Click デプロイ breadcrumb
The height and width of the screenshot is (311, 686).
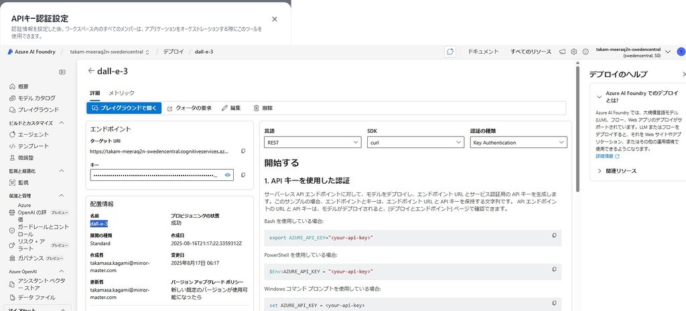(174, 52)
